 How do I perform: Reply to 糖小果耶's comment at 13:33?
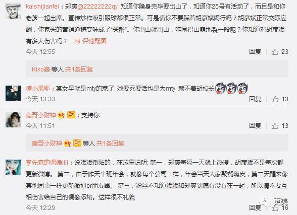(255, 99)
